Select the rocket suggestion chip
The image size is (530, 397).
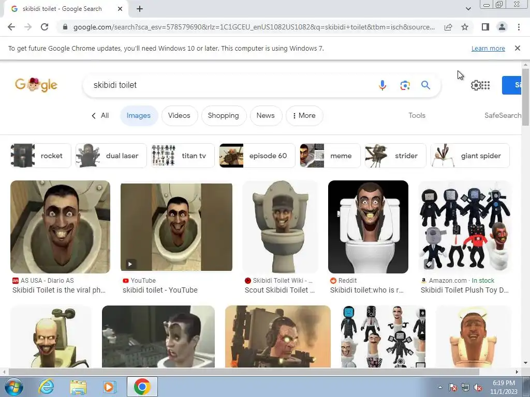(x=41, y=156)
